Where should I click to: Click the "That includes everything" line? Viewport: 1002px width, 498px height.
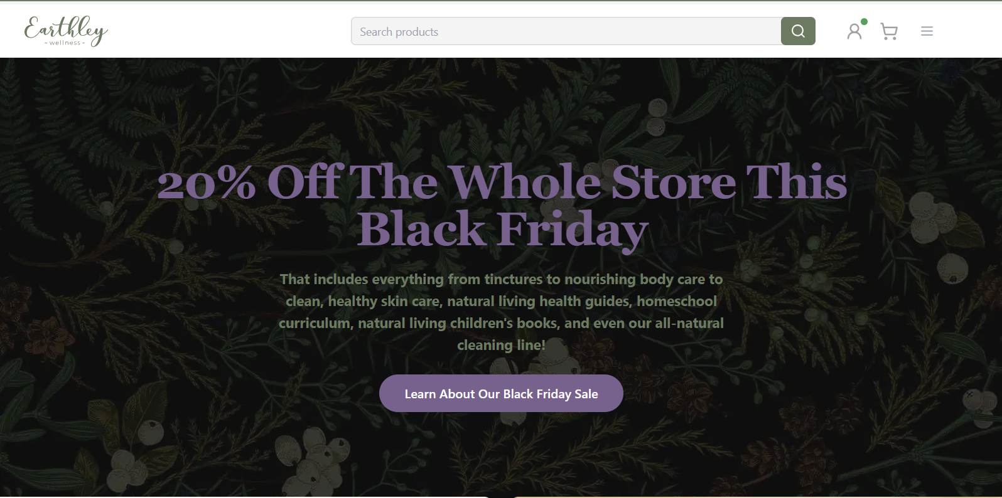(x=501, y=279)
